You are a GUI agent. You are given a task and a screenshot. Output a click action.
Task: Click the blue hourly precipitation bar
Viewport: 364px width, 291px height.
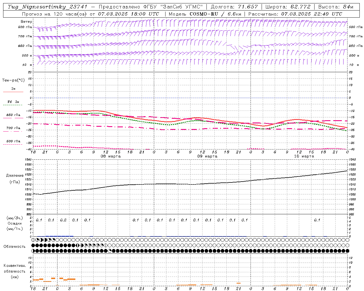[x=59, y=236]
